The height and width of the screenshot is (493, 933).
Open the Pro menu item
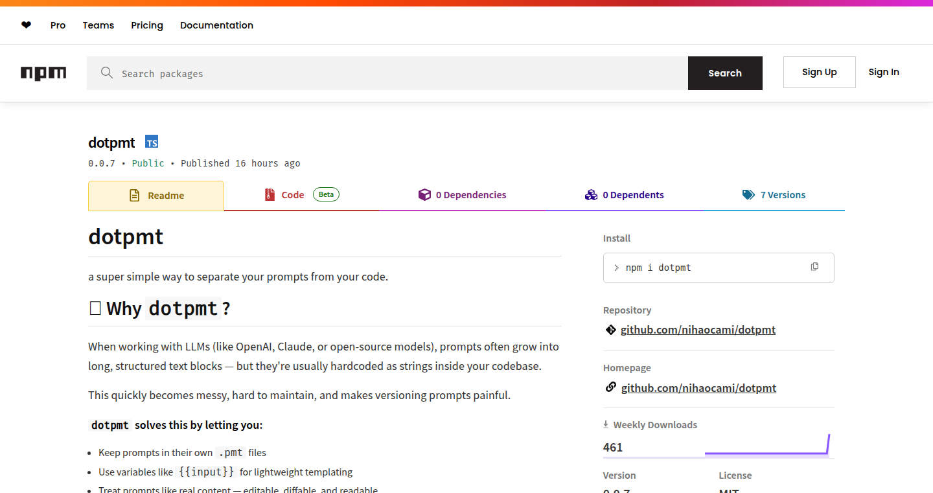(58, 25)
